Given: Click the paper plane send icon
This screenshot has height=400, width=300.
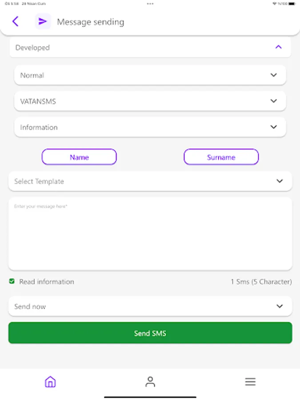Looking at the screenshot, I should point(43,21).
